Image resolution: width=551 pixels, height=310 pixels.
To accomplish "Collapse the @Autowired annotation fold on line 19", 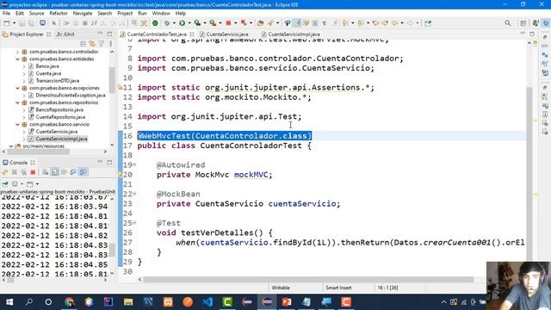I will [134, 164].
